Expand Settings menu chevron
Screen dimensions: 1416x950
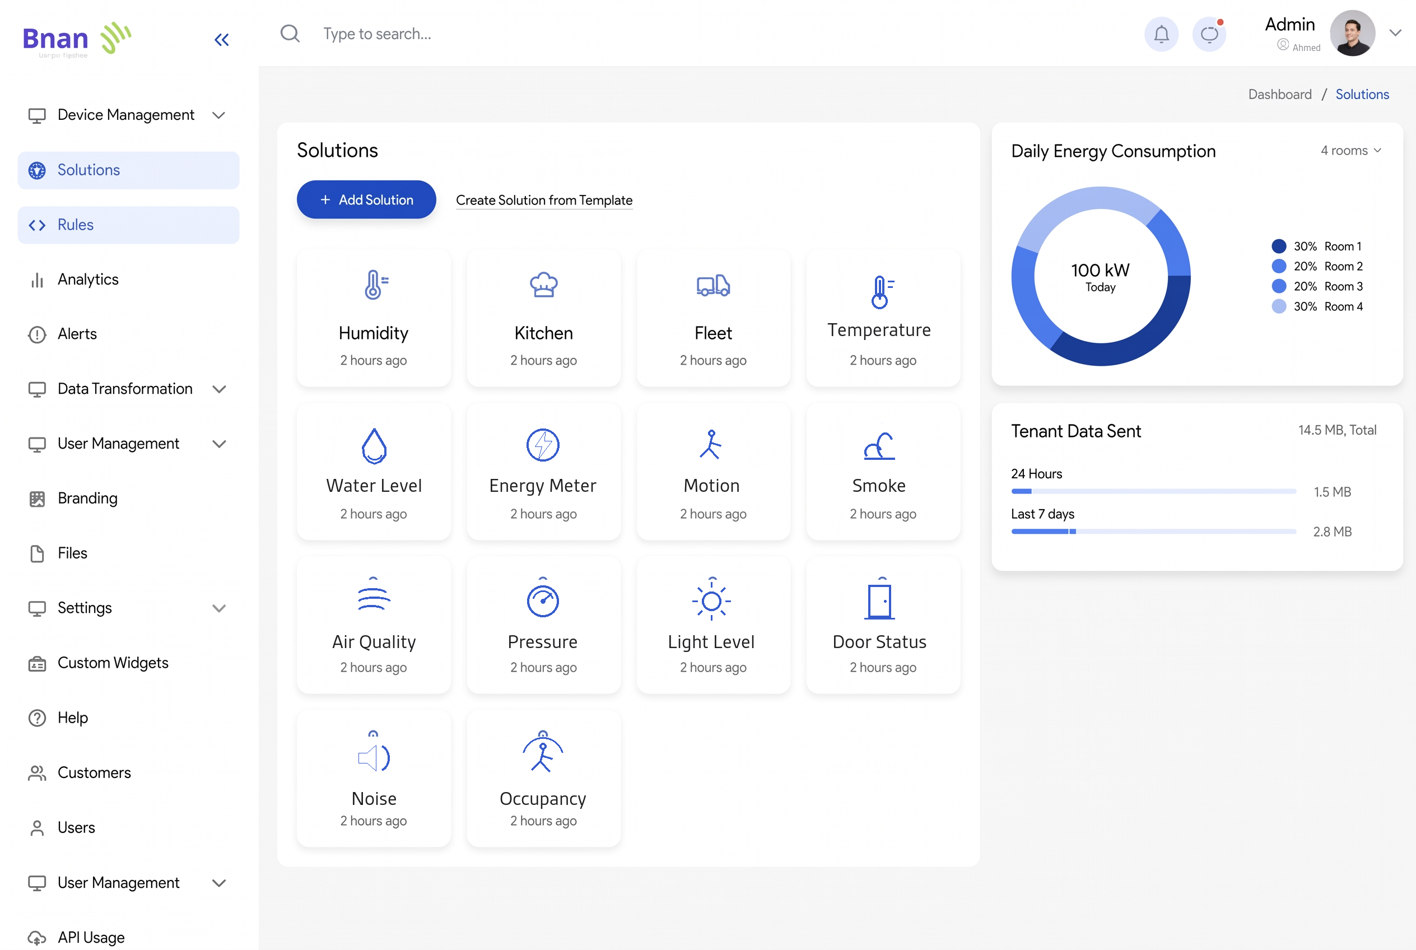pos(220,608)
